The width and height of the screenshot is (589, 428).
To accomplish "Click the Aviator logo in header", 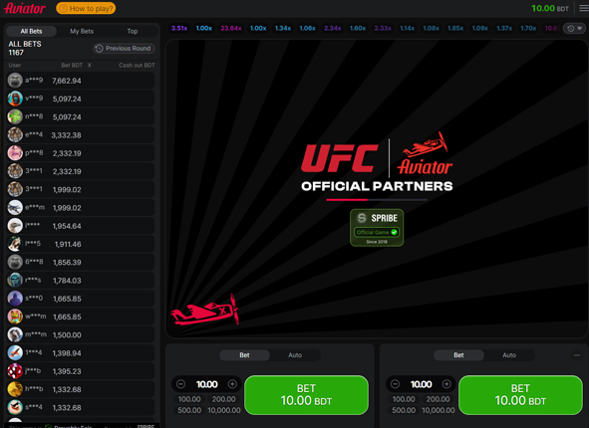I will coord(25,8).
